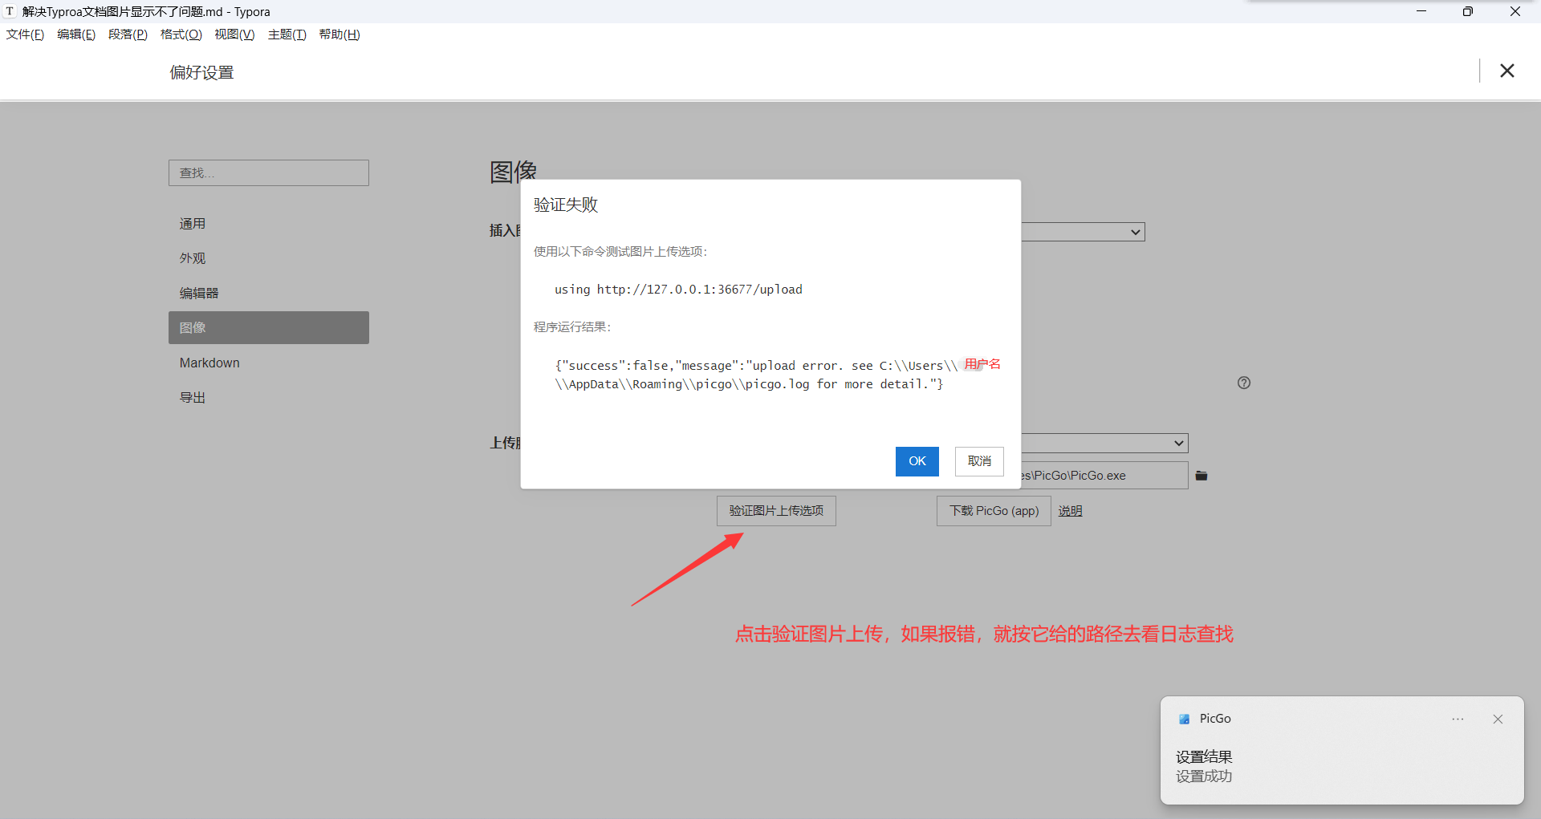
Task: Click the PicGo.exe path field
Action: pos(1104,475)
